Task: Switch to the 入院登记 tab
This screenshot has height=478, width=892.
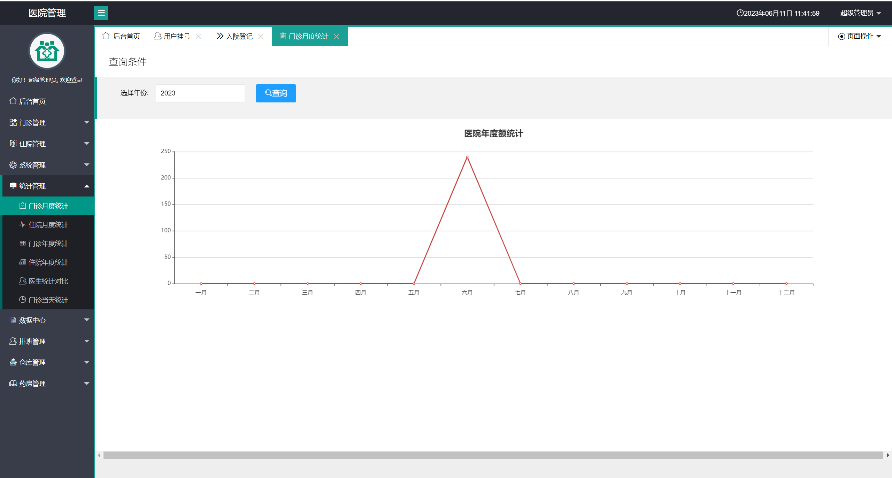Action: click(x=235, y=36)
